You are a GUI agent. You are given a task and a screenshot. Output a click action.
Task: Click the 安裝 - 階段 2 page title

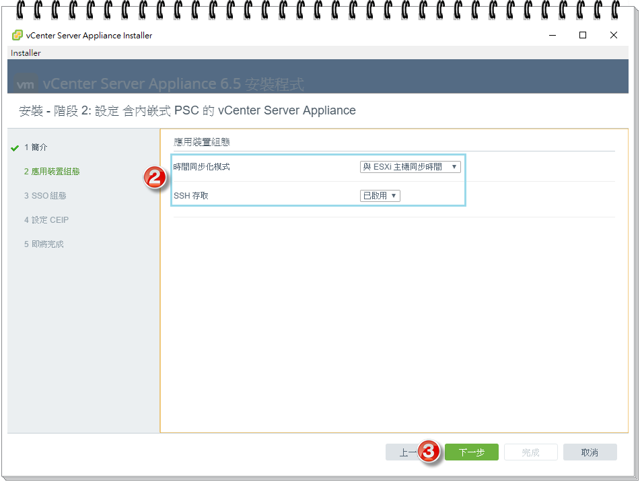pos(187,110)
